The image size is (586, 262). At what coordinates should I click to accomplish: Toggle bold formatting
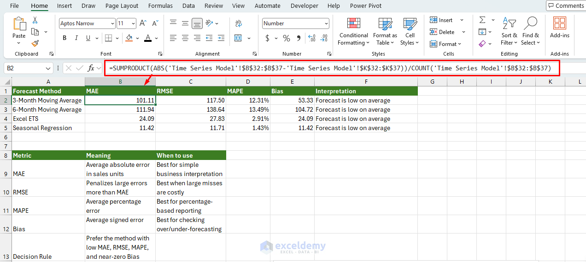(x=64, y=38)
